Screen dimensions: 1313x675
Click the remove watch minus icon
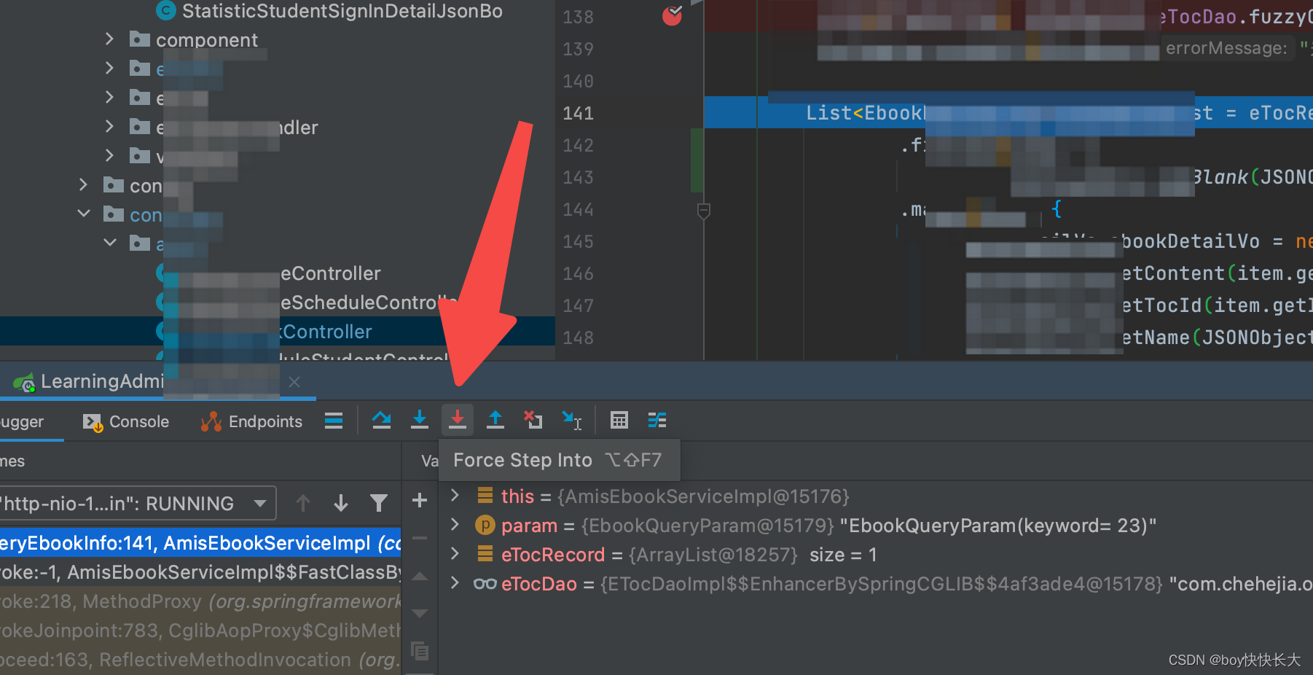(x=420, y=538)
